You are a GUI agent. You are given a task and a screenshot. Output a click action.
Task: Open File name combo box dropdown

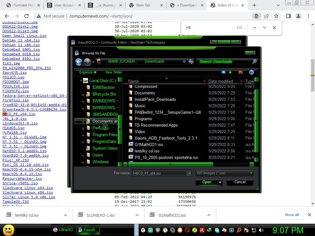(189, 173)
